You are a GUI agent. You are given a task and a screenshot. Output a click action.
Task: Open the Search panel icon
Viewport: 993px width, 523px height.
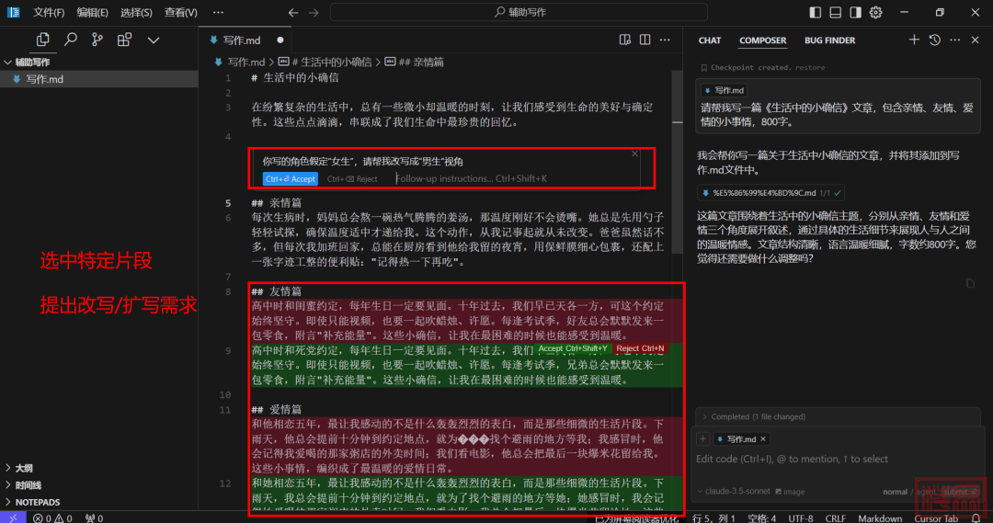point(70,40)
